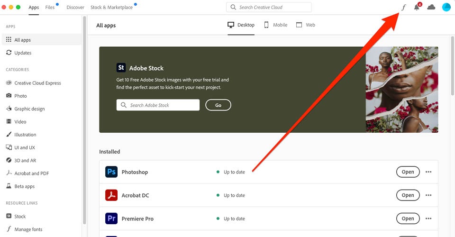
Task: Switch to the Apps tab
Action: pos(34,7)
